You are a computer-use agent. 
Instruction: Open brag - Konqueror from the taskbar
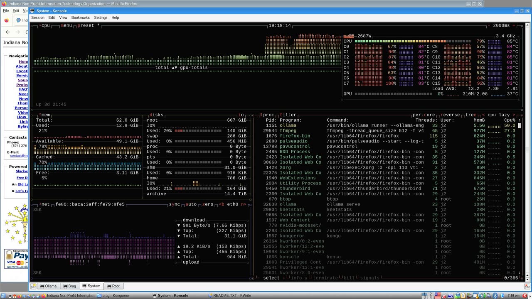click(x=113, y=296)
